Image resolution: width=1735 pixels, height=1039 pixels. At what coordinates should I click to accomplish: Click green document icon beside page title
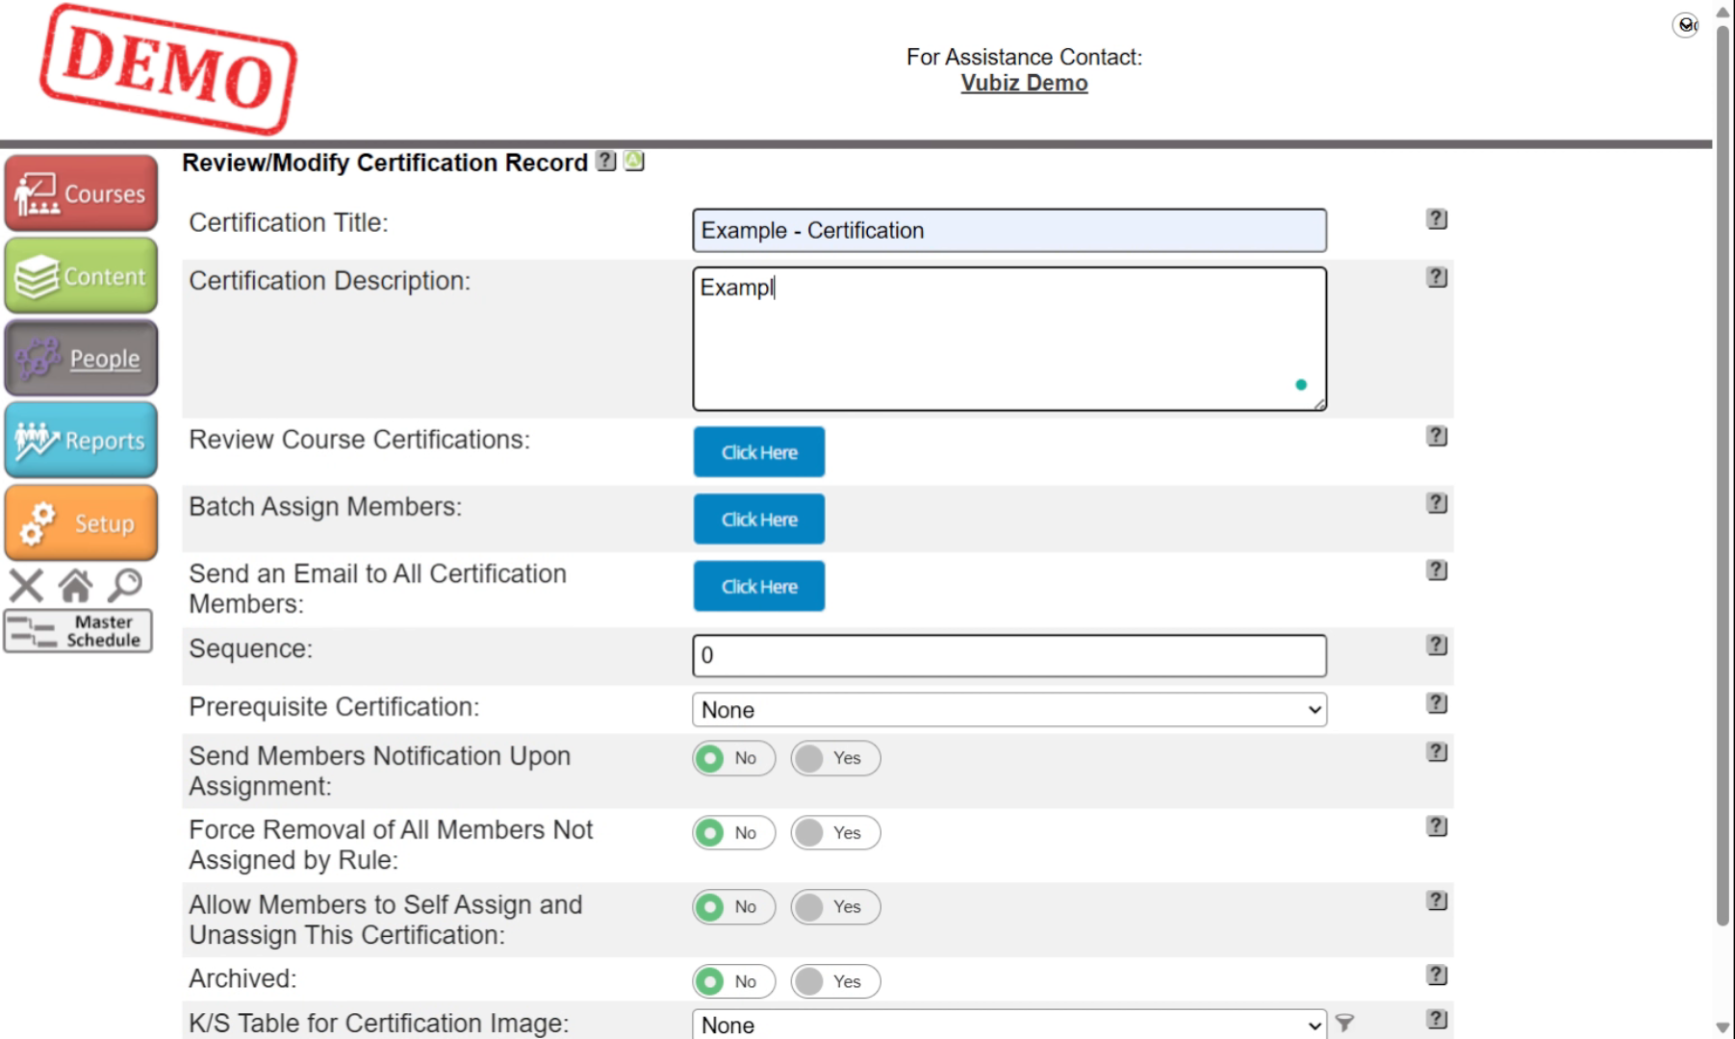click(634, 161)
